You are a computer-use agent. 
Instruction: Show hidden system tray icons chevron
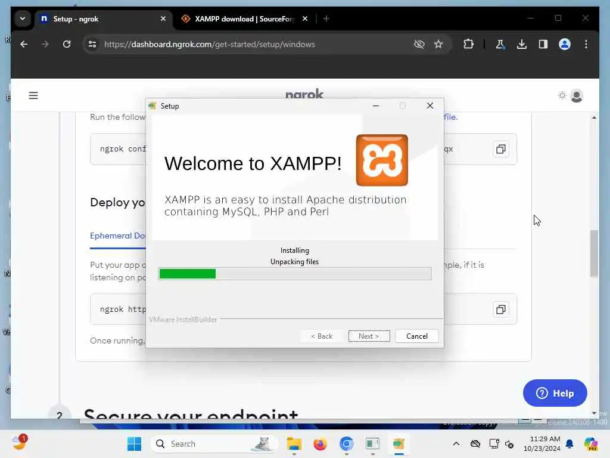point(456,444)
